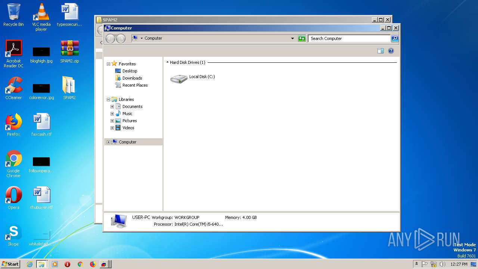Click the Forward navigation button in Computer window
This screenshot has width=478, height=269.
pyautogui.click(x=121, y=38)
